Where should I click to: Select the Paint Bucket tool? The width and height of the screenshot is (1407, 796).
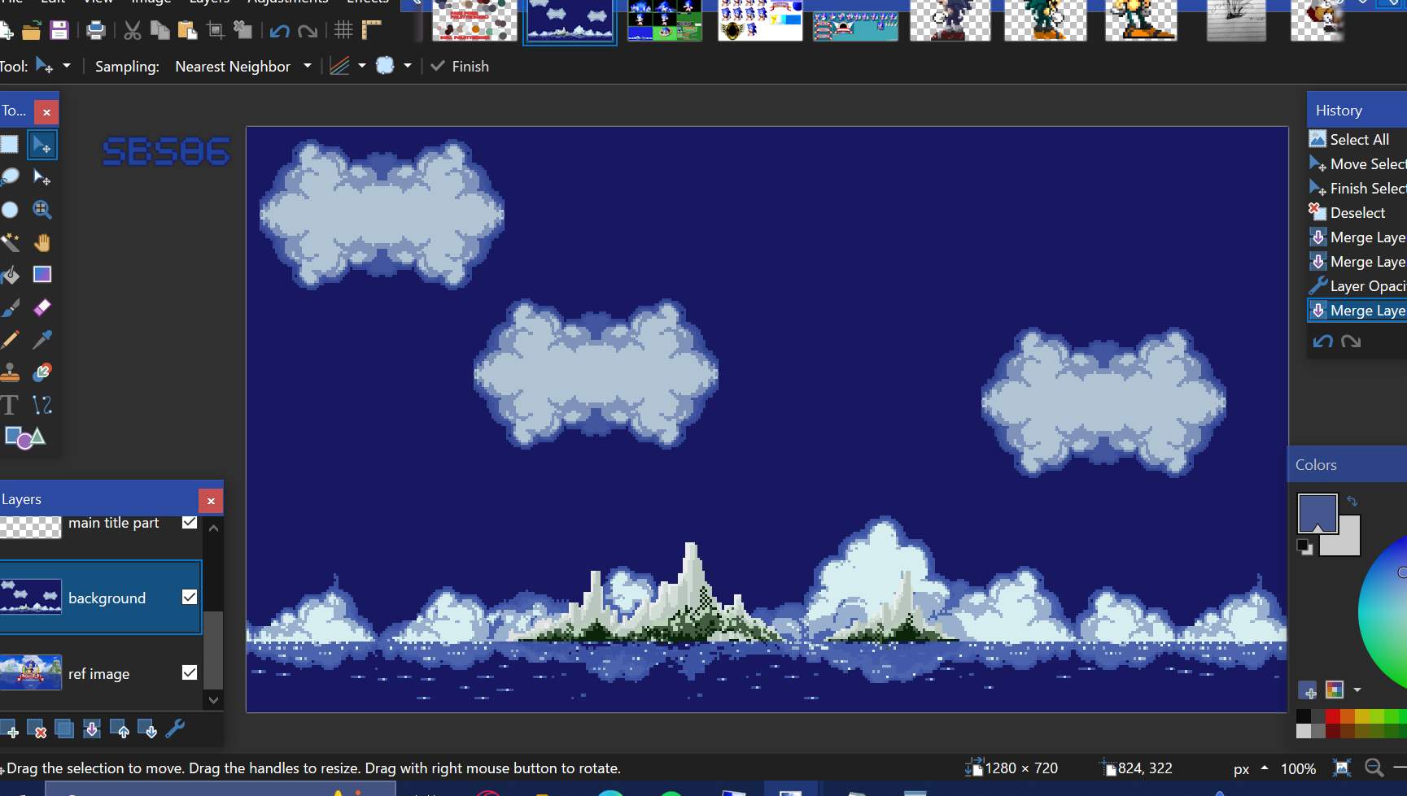pos(10,275)
